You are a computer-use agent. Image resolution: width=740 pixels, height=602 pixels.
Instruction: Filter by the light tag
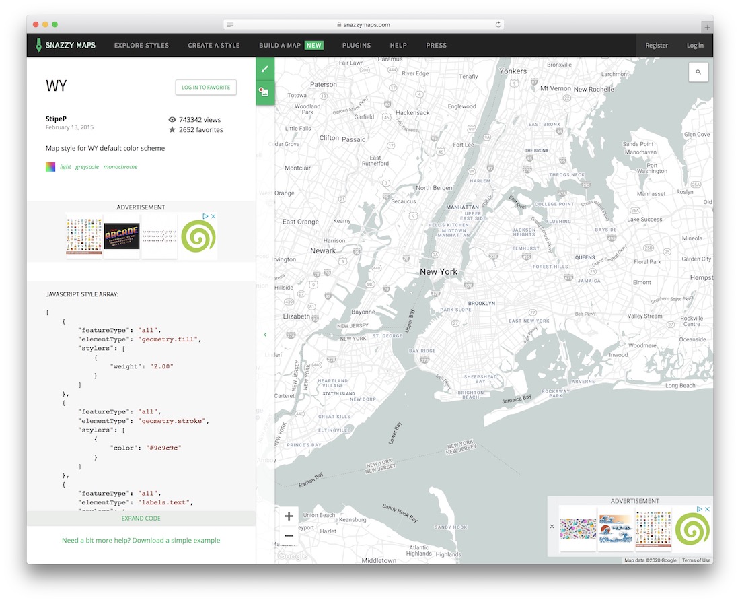pos(65,167)
